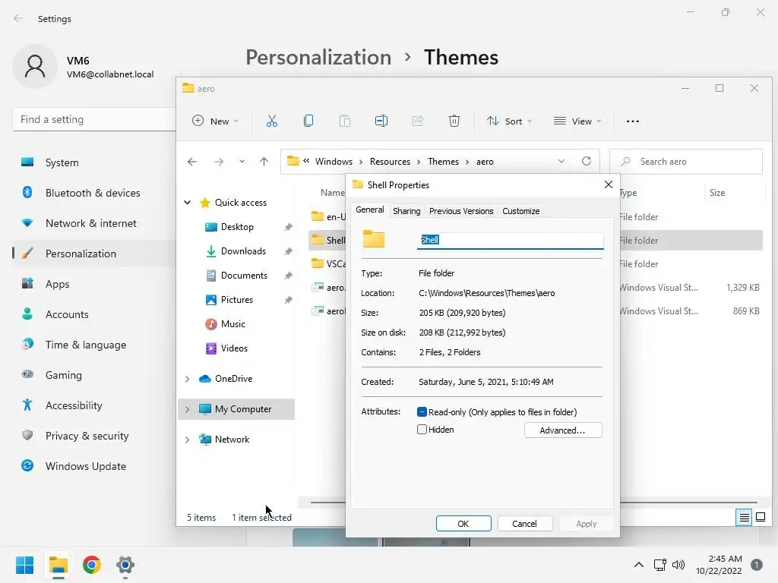Viewport: 778px width, 583px height.
Task: Click the Search aero box
Action: tap(686, 162)
